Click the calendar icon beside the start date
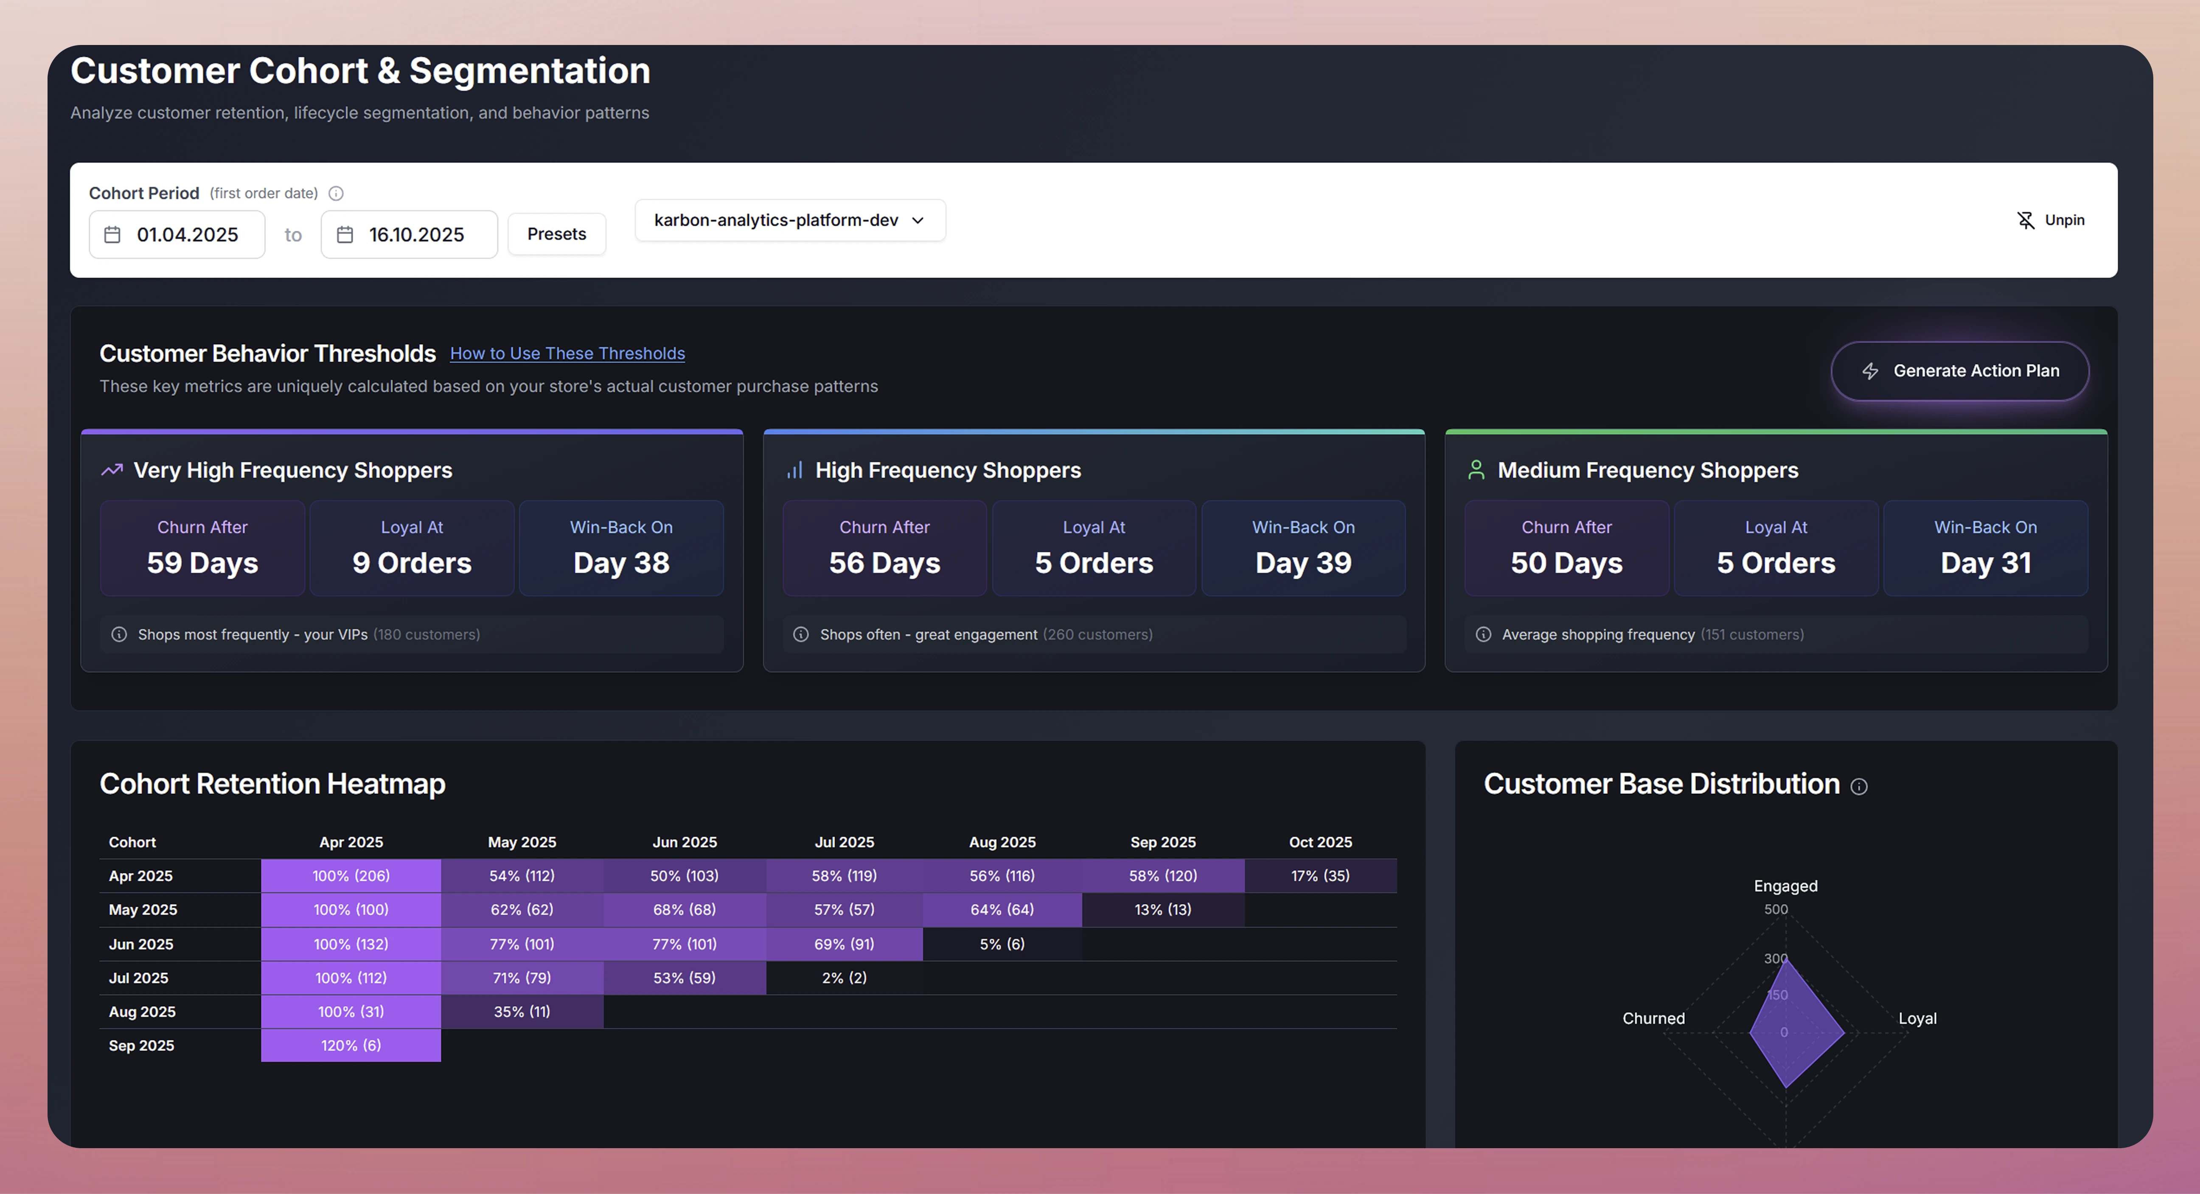Screen dimensions: 2200x1194 tap(114, 234)
